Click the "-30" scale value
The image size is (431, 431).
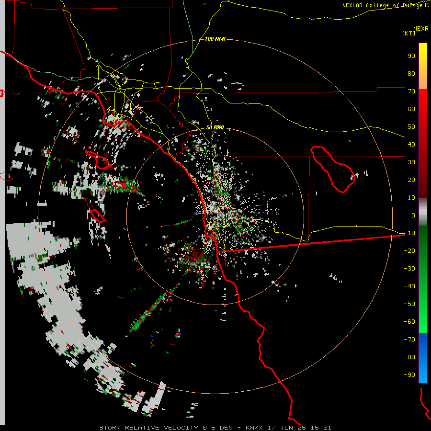(x=409, y=269)
